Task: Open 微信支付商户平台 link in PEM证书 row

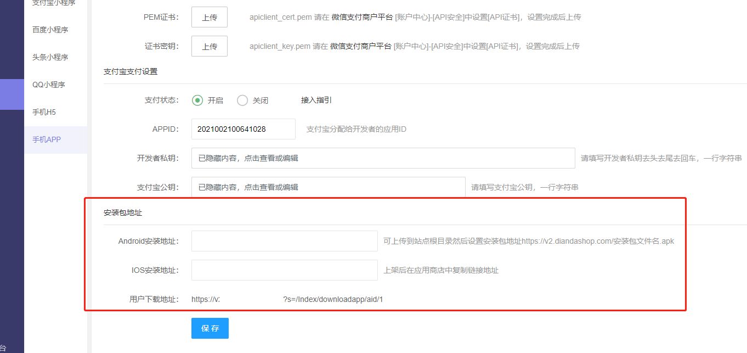Action: point(362,17)
